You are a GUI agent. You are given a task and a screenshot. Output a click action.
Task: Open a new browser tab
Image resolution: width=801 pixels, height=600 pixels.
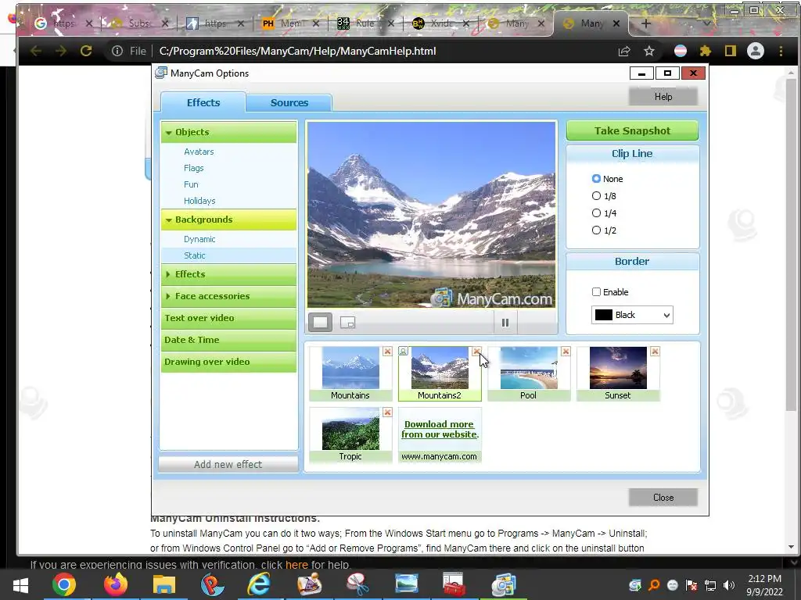pyautogui.click(x=645, y=23)
